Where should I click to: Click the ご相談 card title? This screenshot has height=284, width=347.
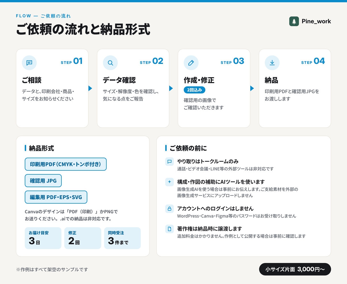click(x=32, y=80)
